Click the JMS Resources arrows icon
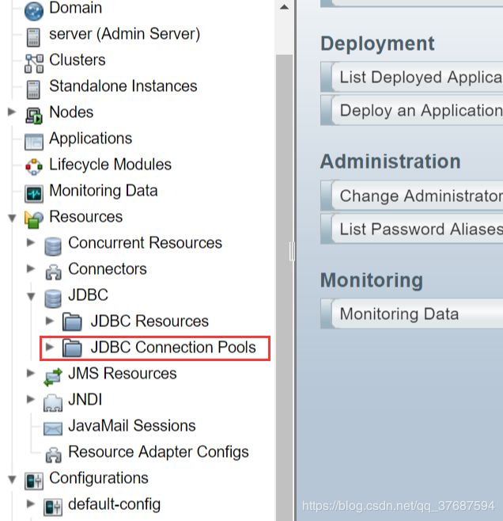This screenshot has height=521, width=503. tap(53, 377)
